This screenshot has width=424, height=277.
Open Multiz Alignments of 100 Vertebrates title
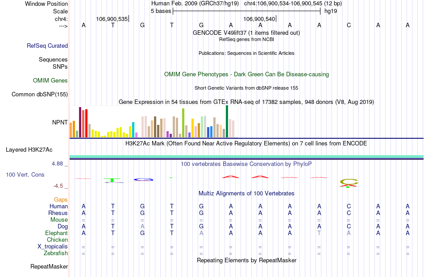246,193
